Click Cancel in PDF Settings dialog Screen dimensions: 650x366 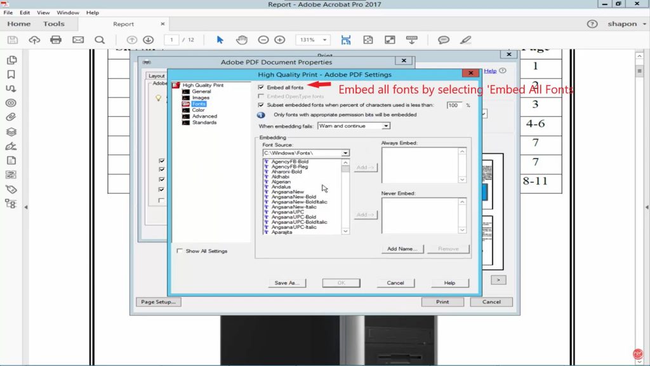(395, 283)
